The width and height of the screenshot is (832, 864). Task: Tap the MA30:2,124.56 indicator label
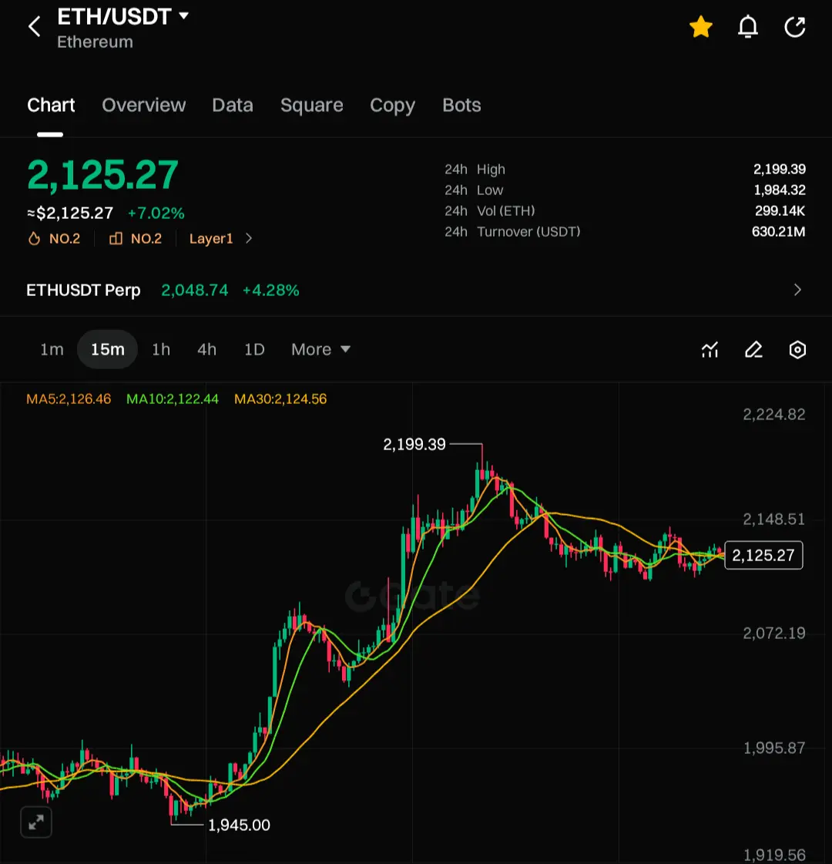click(x=280, y=399)
